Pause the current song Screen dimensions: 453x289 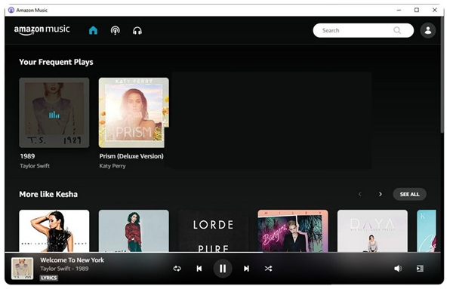coord(223,269)
